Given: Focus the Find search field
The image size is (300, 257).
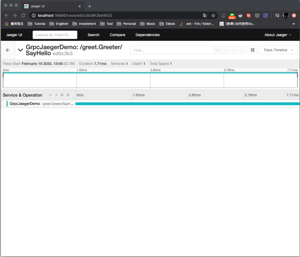Looking at the screenshot, I should point(172,50).
